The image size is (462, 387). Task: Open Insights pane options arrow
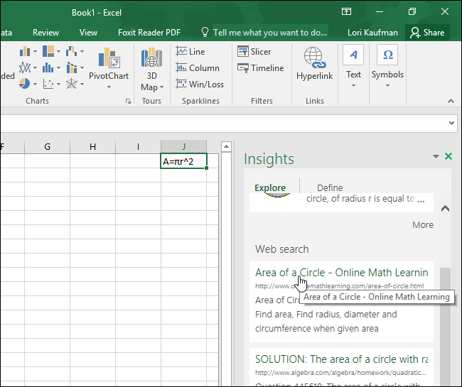pos(436,157)
